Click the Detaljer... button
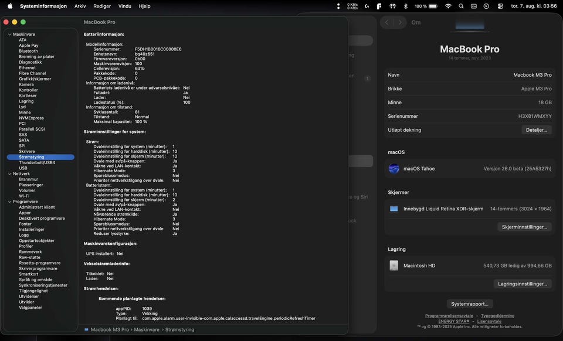The width and height of the screenshot is (563, 341). coord(537,130)
